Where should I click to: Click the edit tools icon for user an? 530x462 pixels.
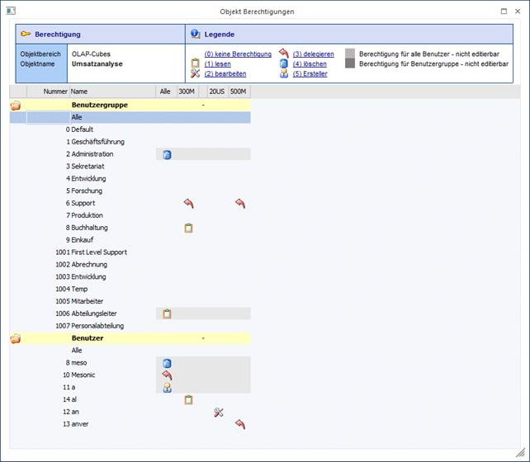coord(218,412)
